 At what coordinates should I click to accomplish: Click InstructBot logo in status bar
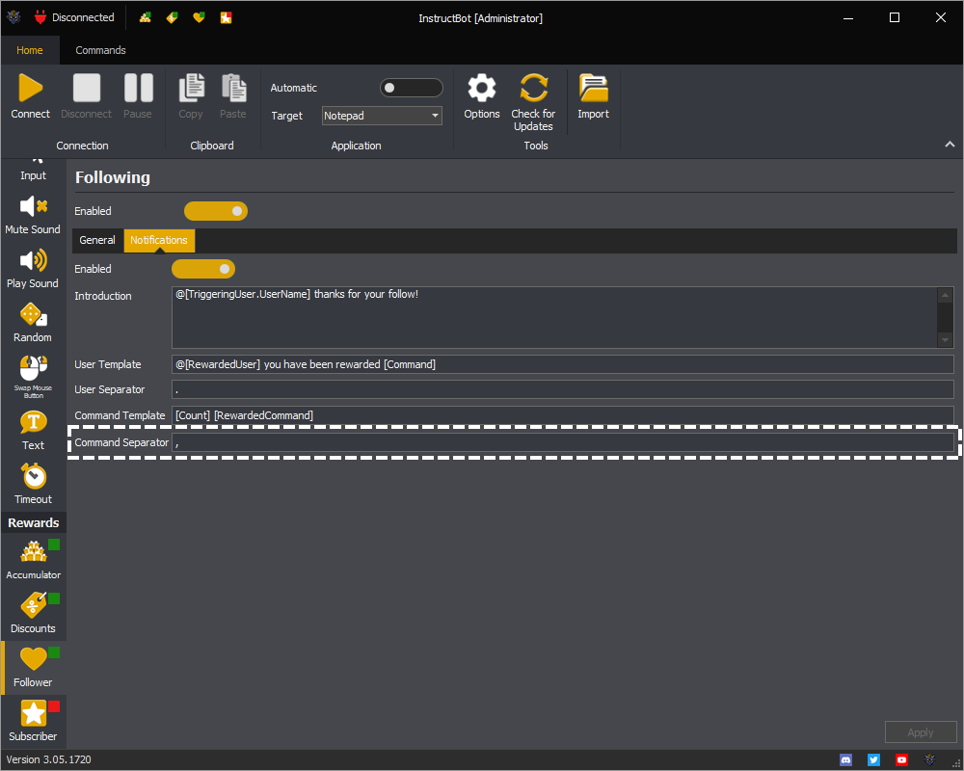coord(929,760)
